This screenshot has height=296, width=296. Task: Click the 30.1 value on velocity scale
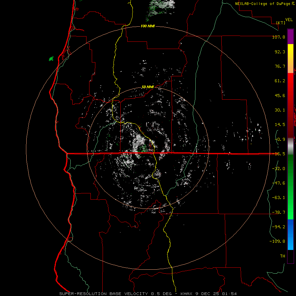coord(280,110)
